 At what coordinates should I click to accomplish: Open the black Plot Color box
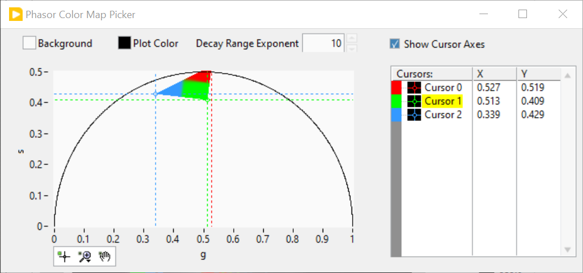click(125, 43)
